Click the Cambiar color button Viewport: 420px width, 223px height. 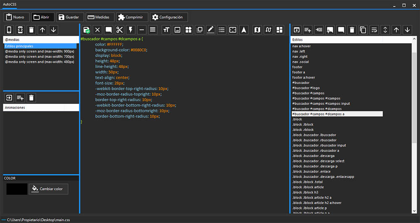click(48, 189)
